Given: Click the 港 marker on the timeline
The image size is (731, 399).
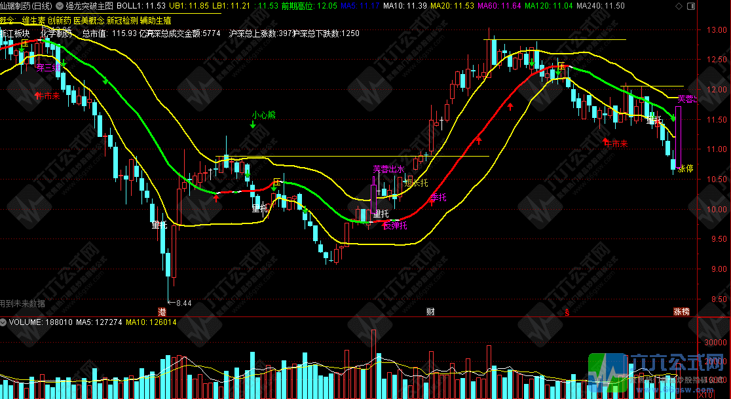Looking at the screenshot, I should [162, 311].
